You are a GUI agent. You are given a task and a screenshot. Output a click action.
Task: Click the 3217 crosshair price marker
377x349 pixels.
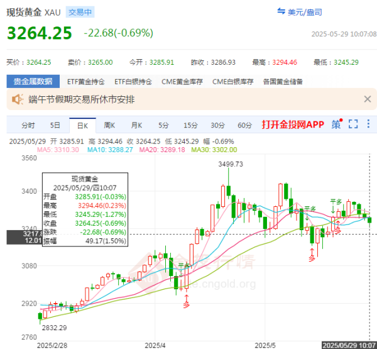click(25, 237)
